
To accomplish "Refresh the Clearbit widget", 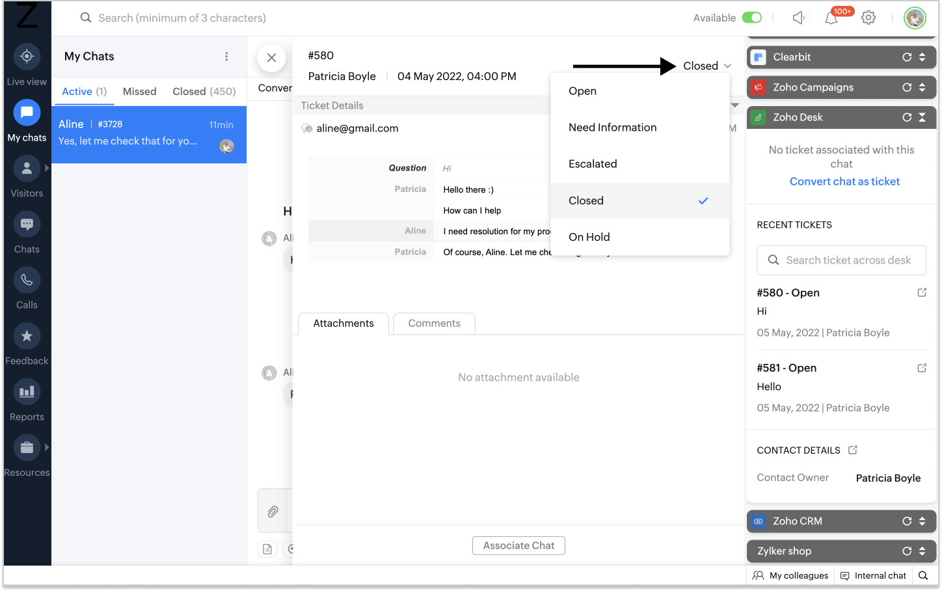I will click(x=907, y=57).
